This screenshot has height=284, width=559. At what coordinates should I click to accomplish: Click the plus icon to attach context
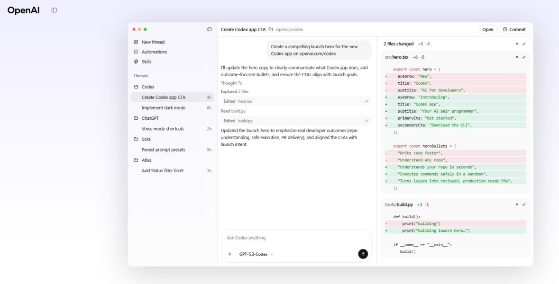point(229,254)
